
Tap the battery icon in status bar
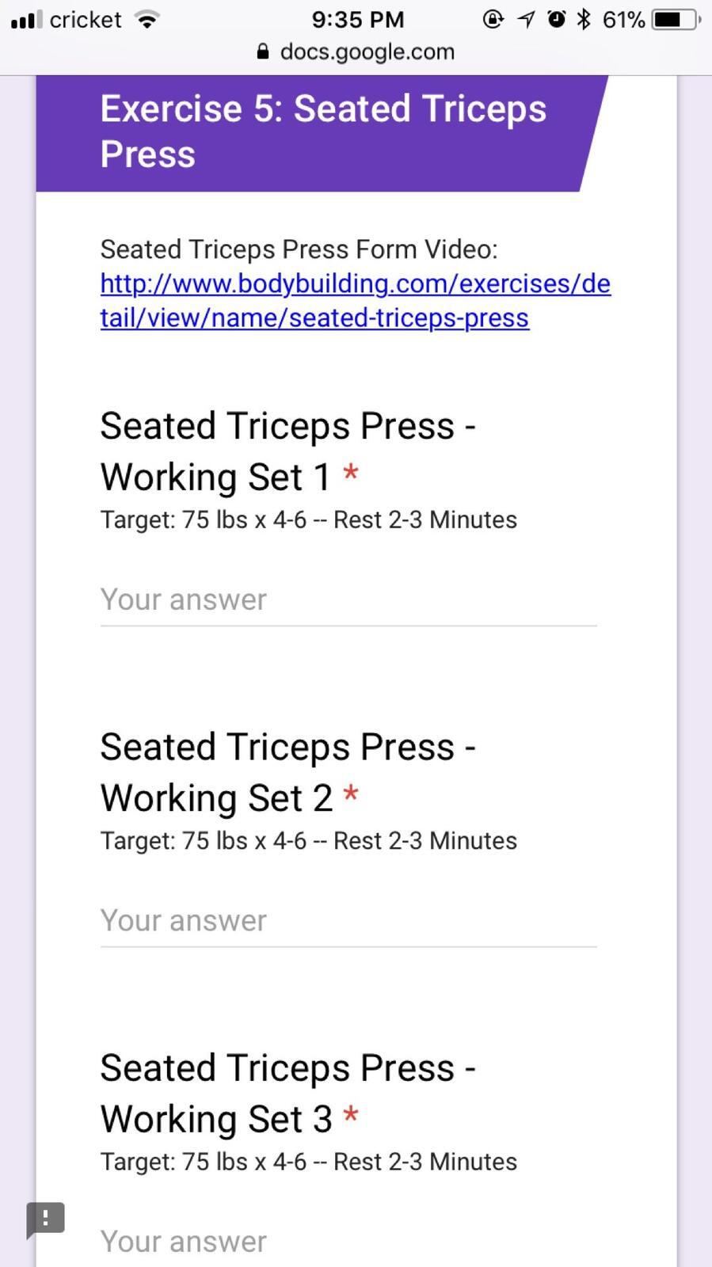tap(675, 19)
